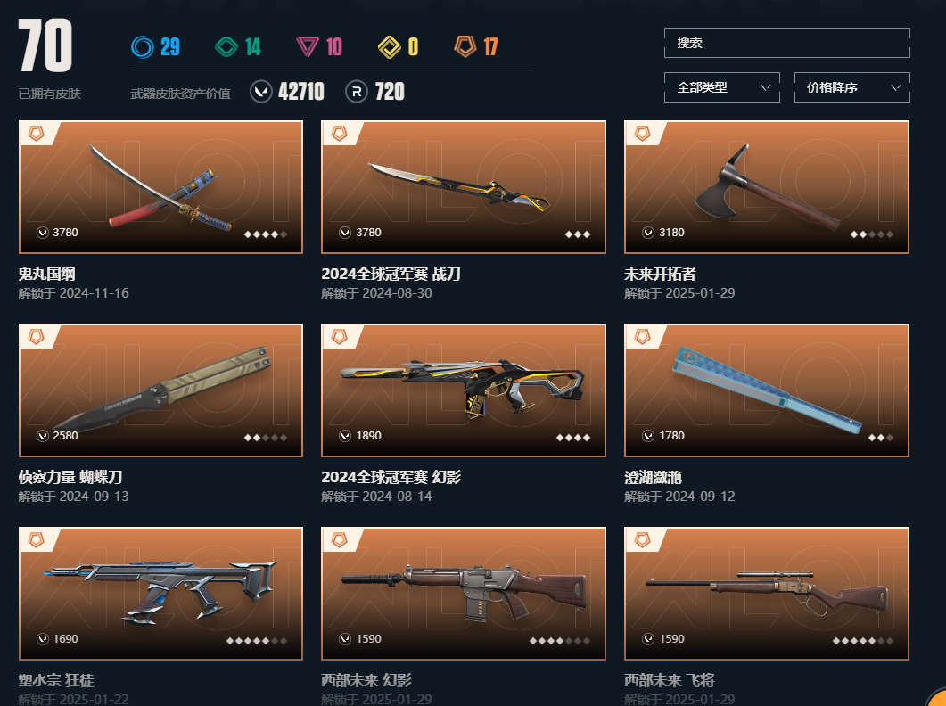Click level diamonds on 西部未来 幻影 card

click(560, 641)
